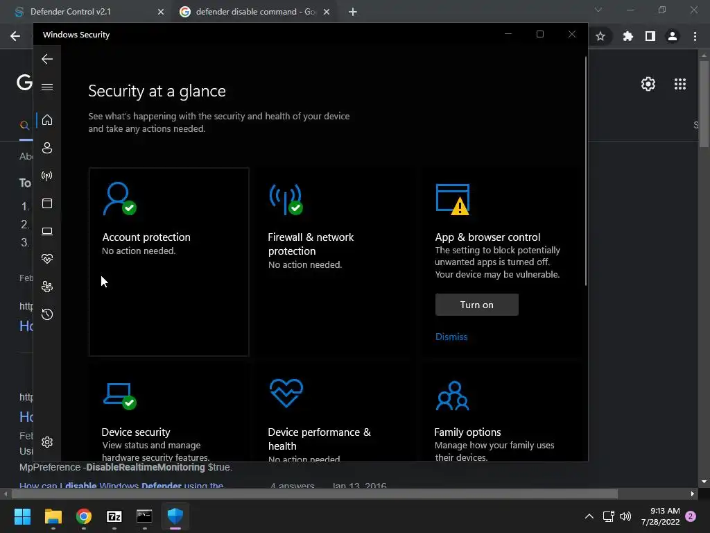
Task: Open Protection history sidebar icon
Action: [47, 314]
